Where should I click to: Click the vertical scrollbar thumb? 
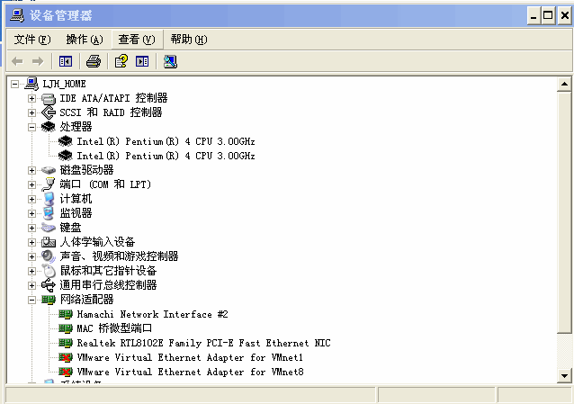564,212
